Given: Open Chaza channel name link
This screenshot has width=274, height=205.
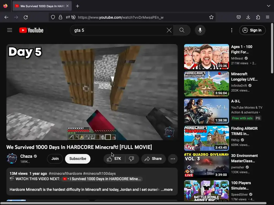Looking at the screenshot, I should pyautogui.click(x=26, y=156).
